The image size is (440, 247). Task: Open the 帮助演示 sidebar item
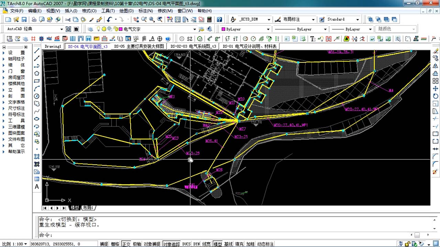(x=16, y=152)
